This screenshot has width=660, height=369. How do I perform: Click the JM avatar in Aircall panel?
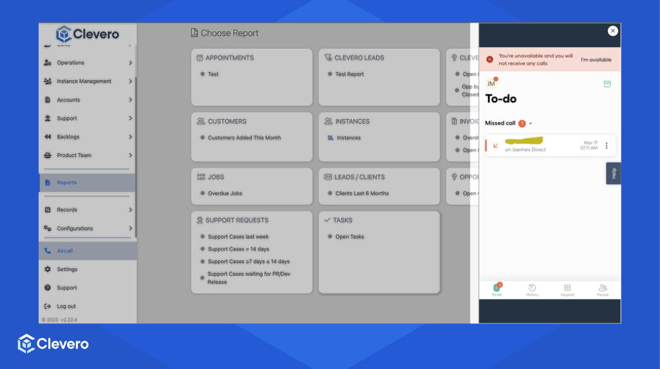491,84
